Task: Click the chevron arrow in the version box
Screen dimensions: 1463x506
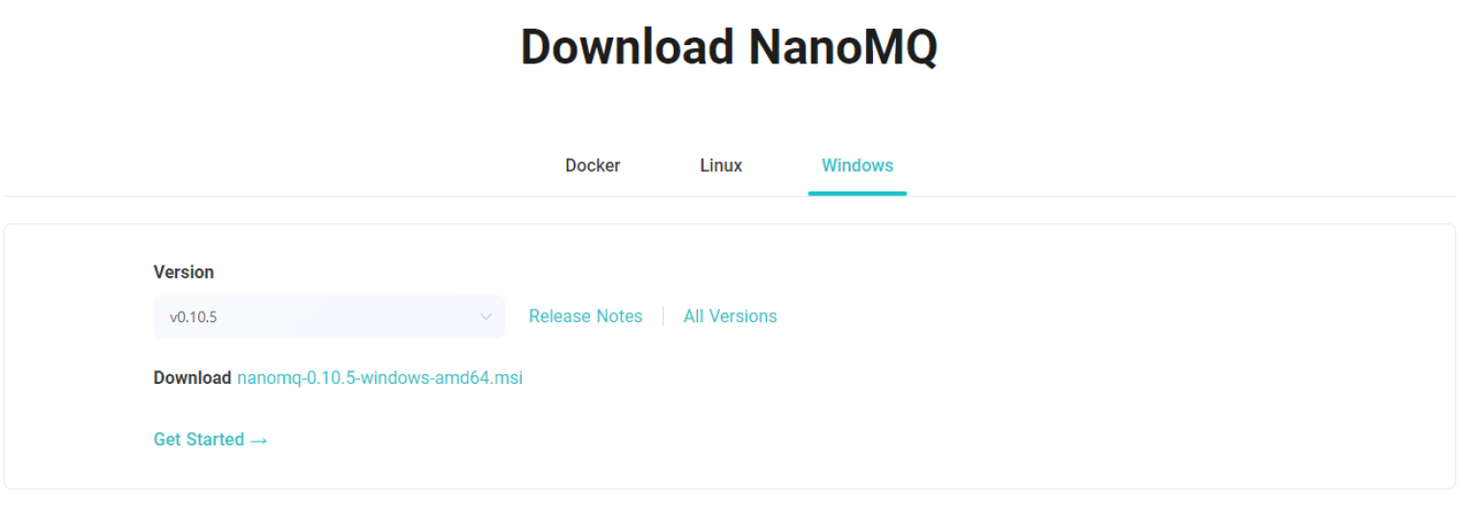Action: (x=486, y=316)
